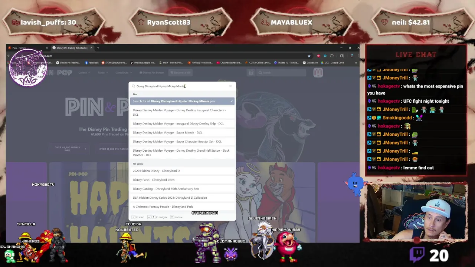Open 'Disney Parks - Disneyland Icons' series
This screenshot has height=267, width=475.
(182, 180)
